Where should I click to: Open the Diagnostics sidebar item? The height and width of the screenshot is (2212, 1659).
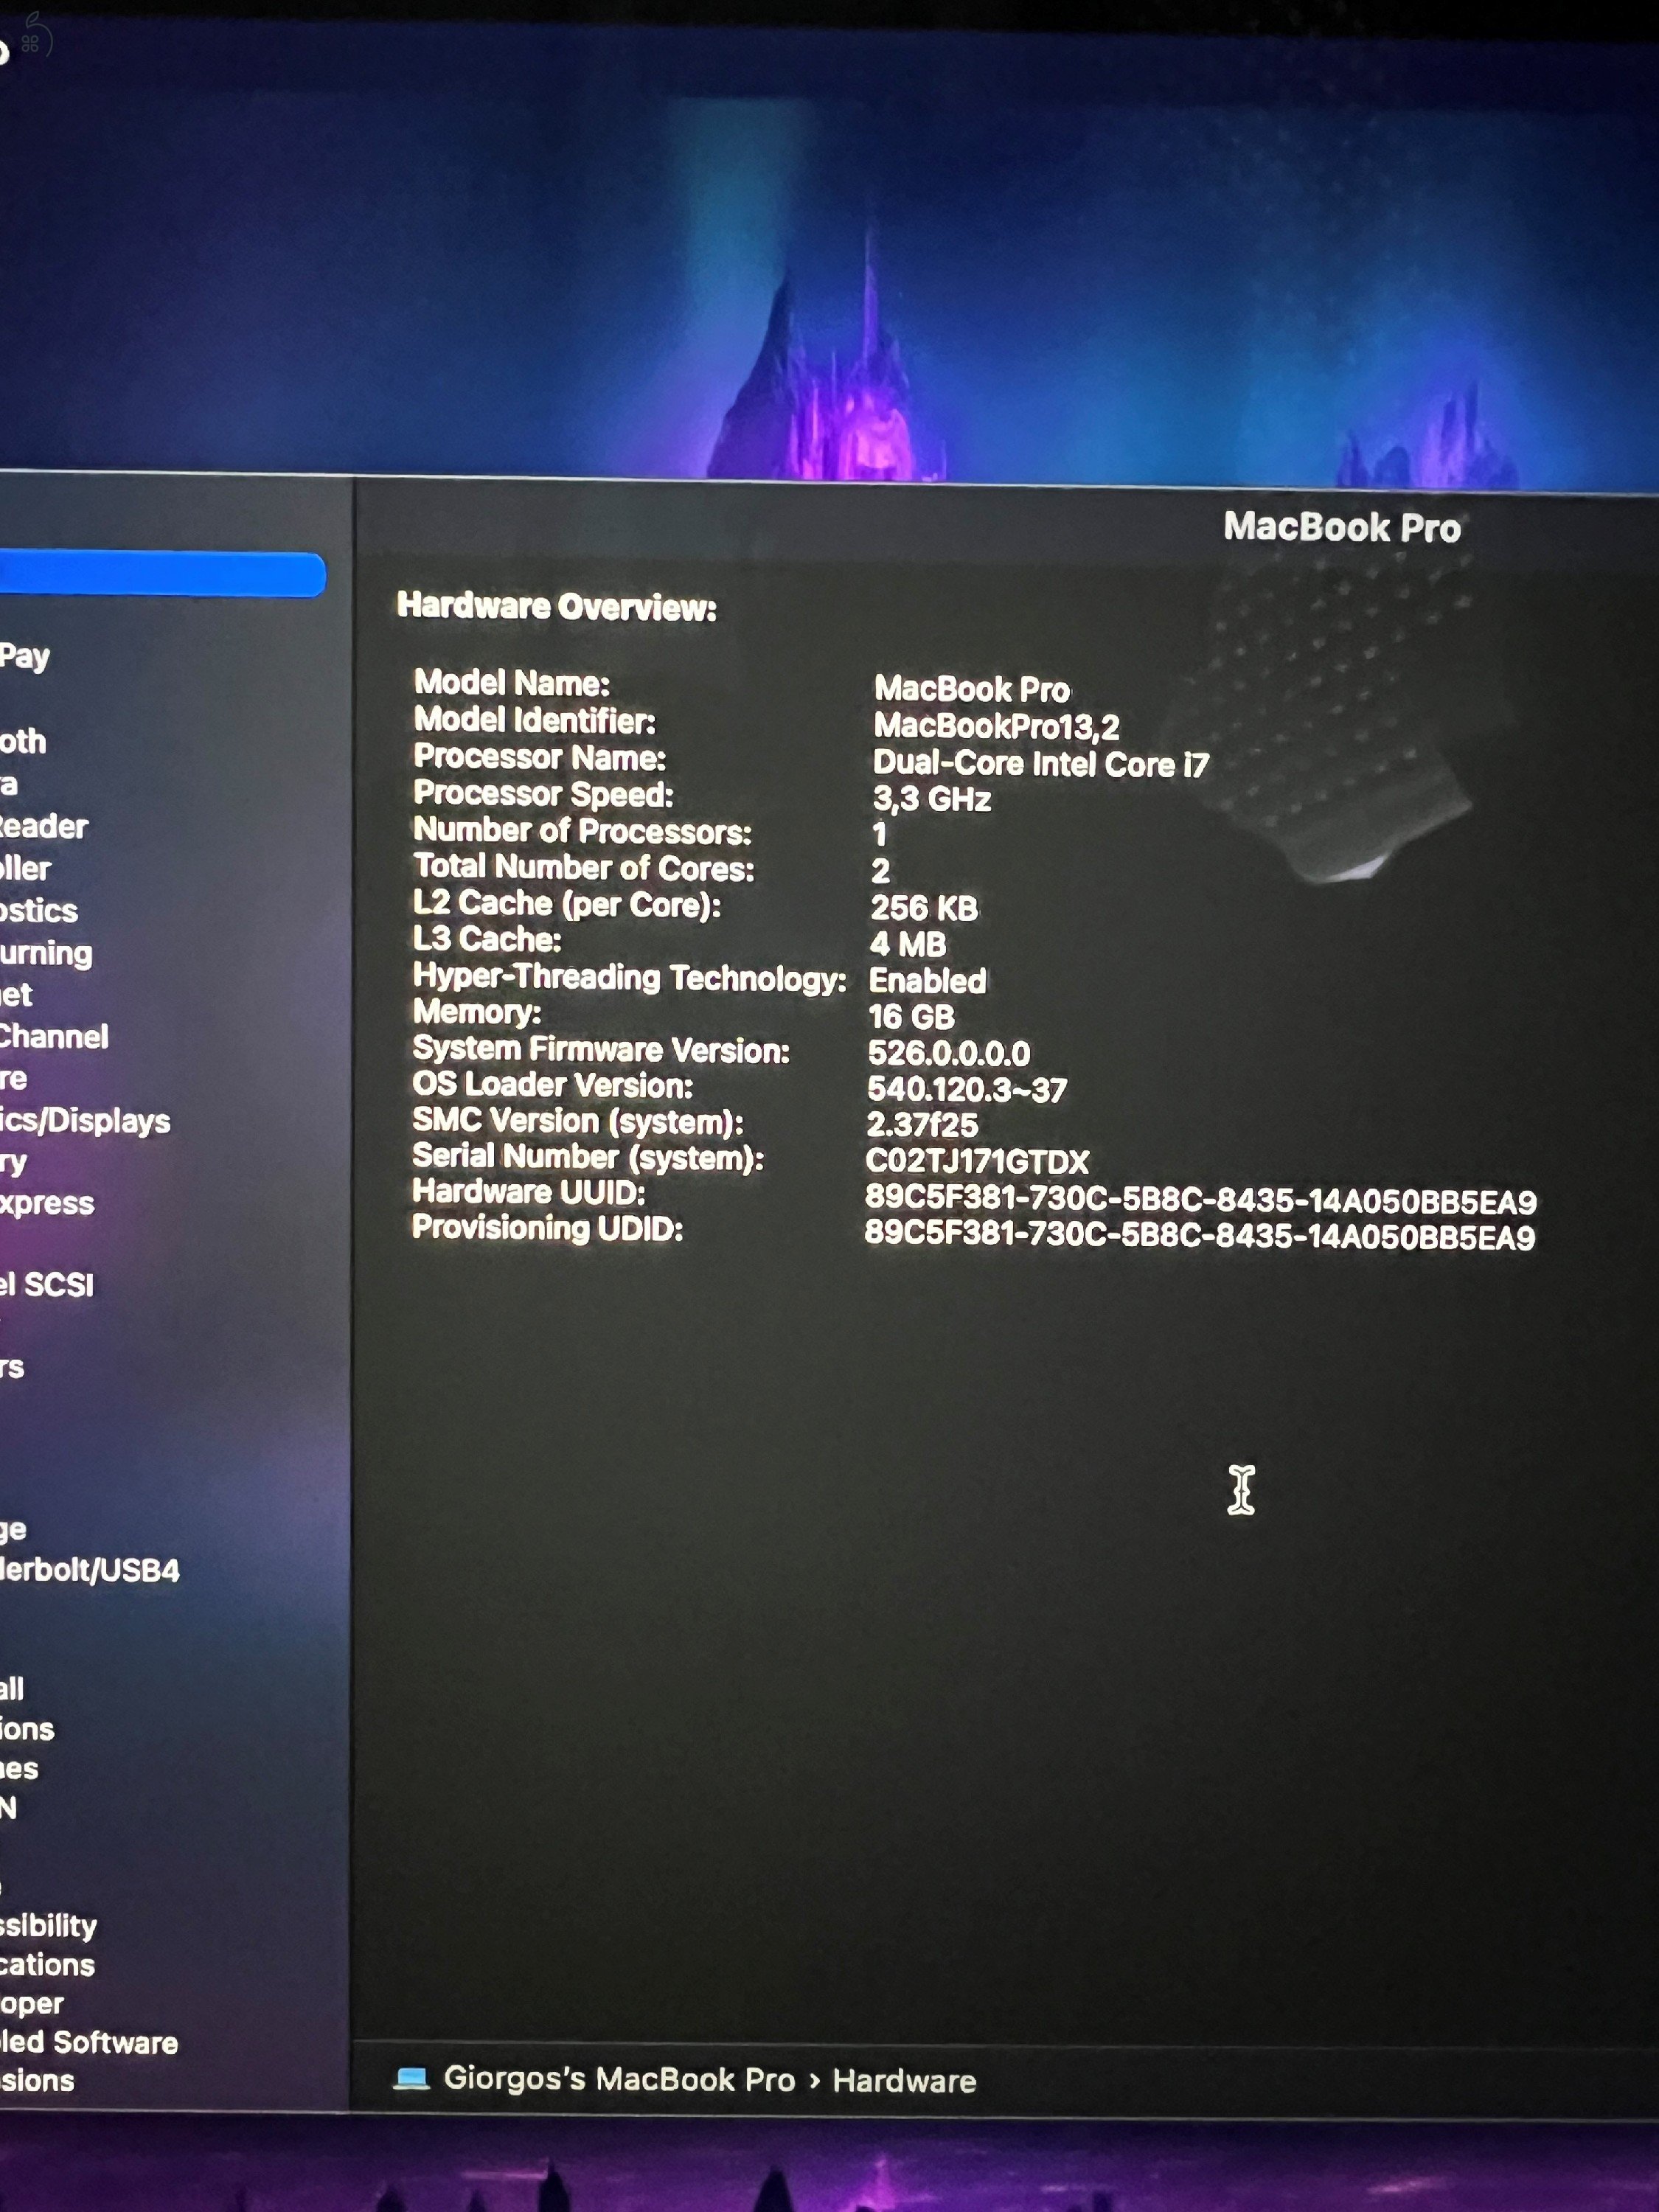point(39,910)
